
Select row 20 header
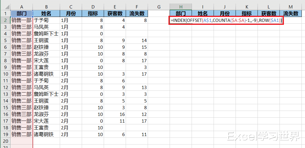5,141
